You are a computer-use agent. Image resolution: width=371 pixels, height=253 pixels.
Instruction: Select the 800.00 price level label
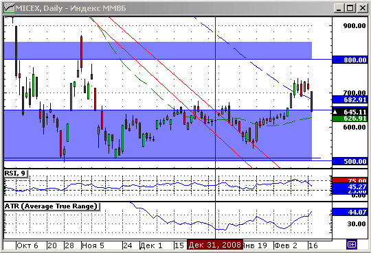[x=350, y=60]
